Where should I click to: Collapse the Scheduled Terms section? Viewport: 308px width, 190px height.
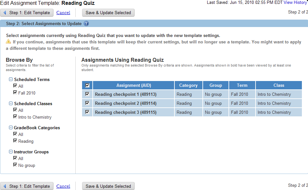11,79
